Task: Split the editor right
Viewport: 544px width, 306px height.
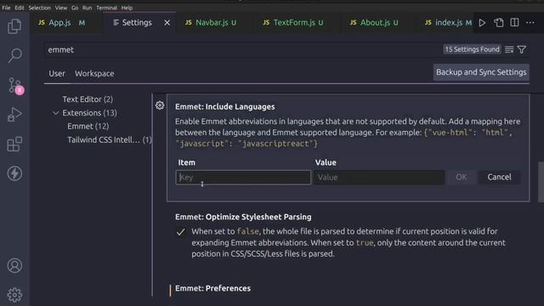Action: click(x=514, y=23)
